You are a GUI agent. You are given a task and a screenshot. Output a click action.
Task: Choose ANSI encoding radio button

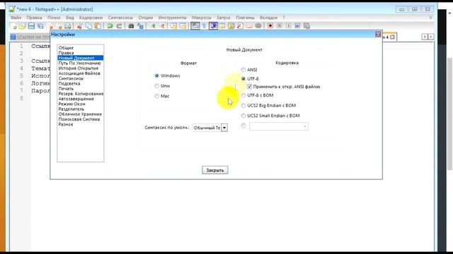pyautogui.click(x=243, y=70)
